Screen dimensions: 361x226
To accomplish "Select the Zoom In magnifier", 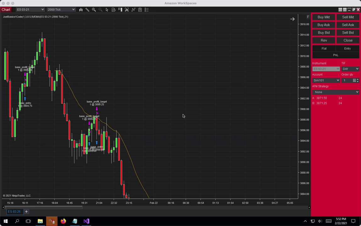I will (94, 10).
